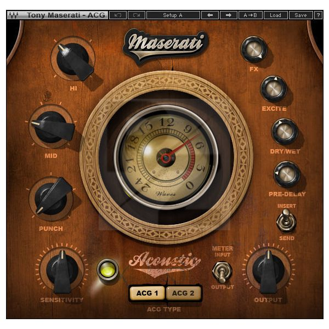329x329 pixels.
Task: Click the OUTPUT level knob
Action: coord(269,270)
